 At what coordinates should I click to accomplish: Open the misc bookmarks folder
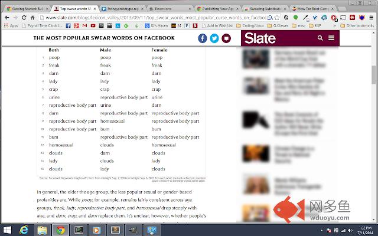pos(299,25)
